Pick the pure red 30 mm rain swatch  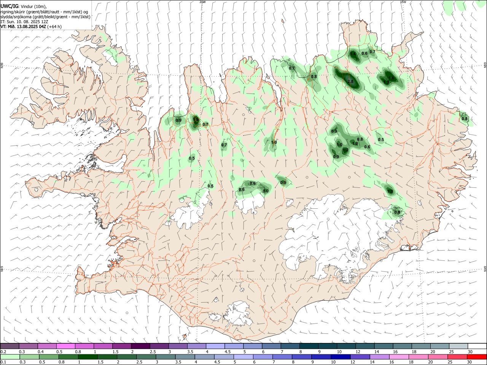(x=476, y=357)
